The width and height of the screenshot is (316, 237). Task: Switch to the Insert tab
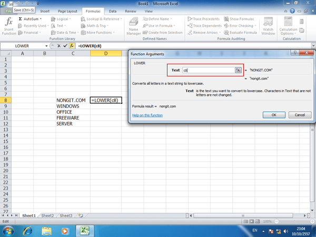click(x=45, y=11)
